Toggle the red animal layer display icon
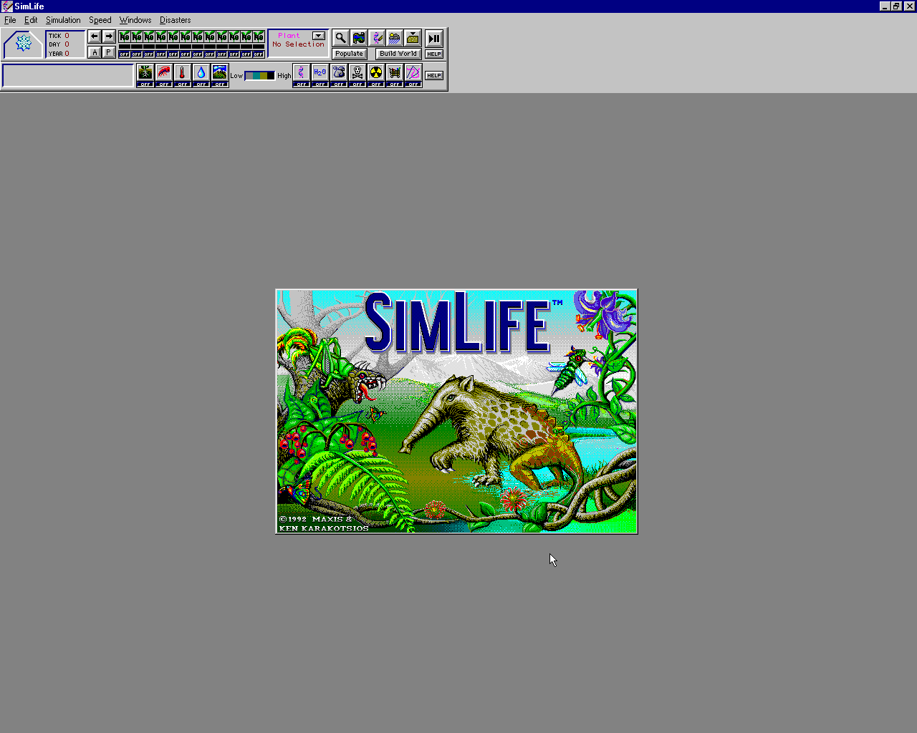The height and width of the screenshot is (733, 917). [164, 73]
